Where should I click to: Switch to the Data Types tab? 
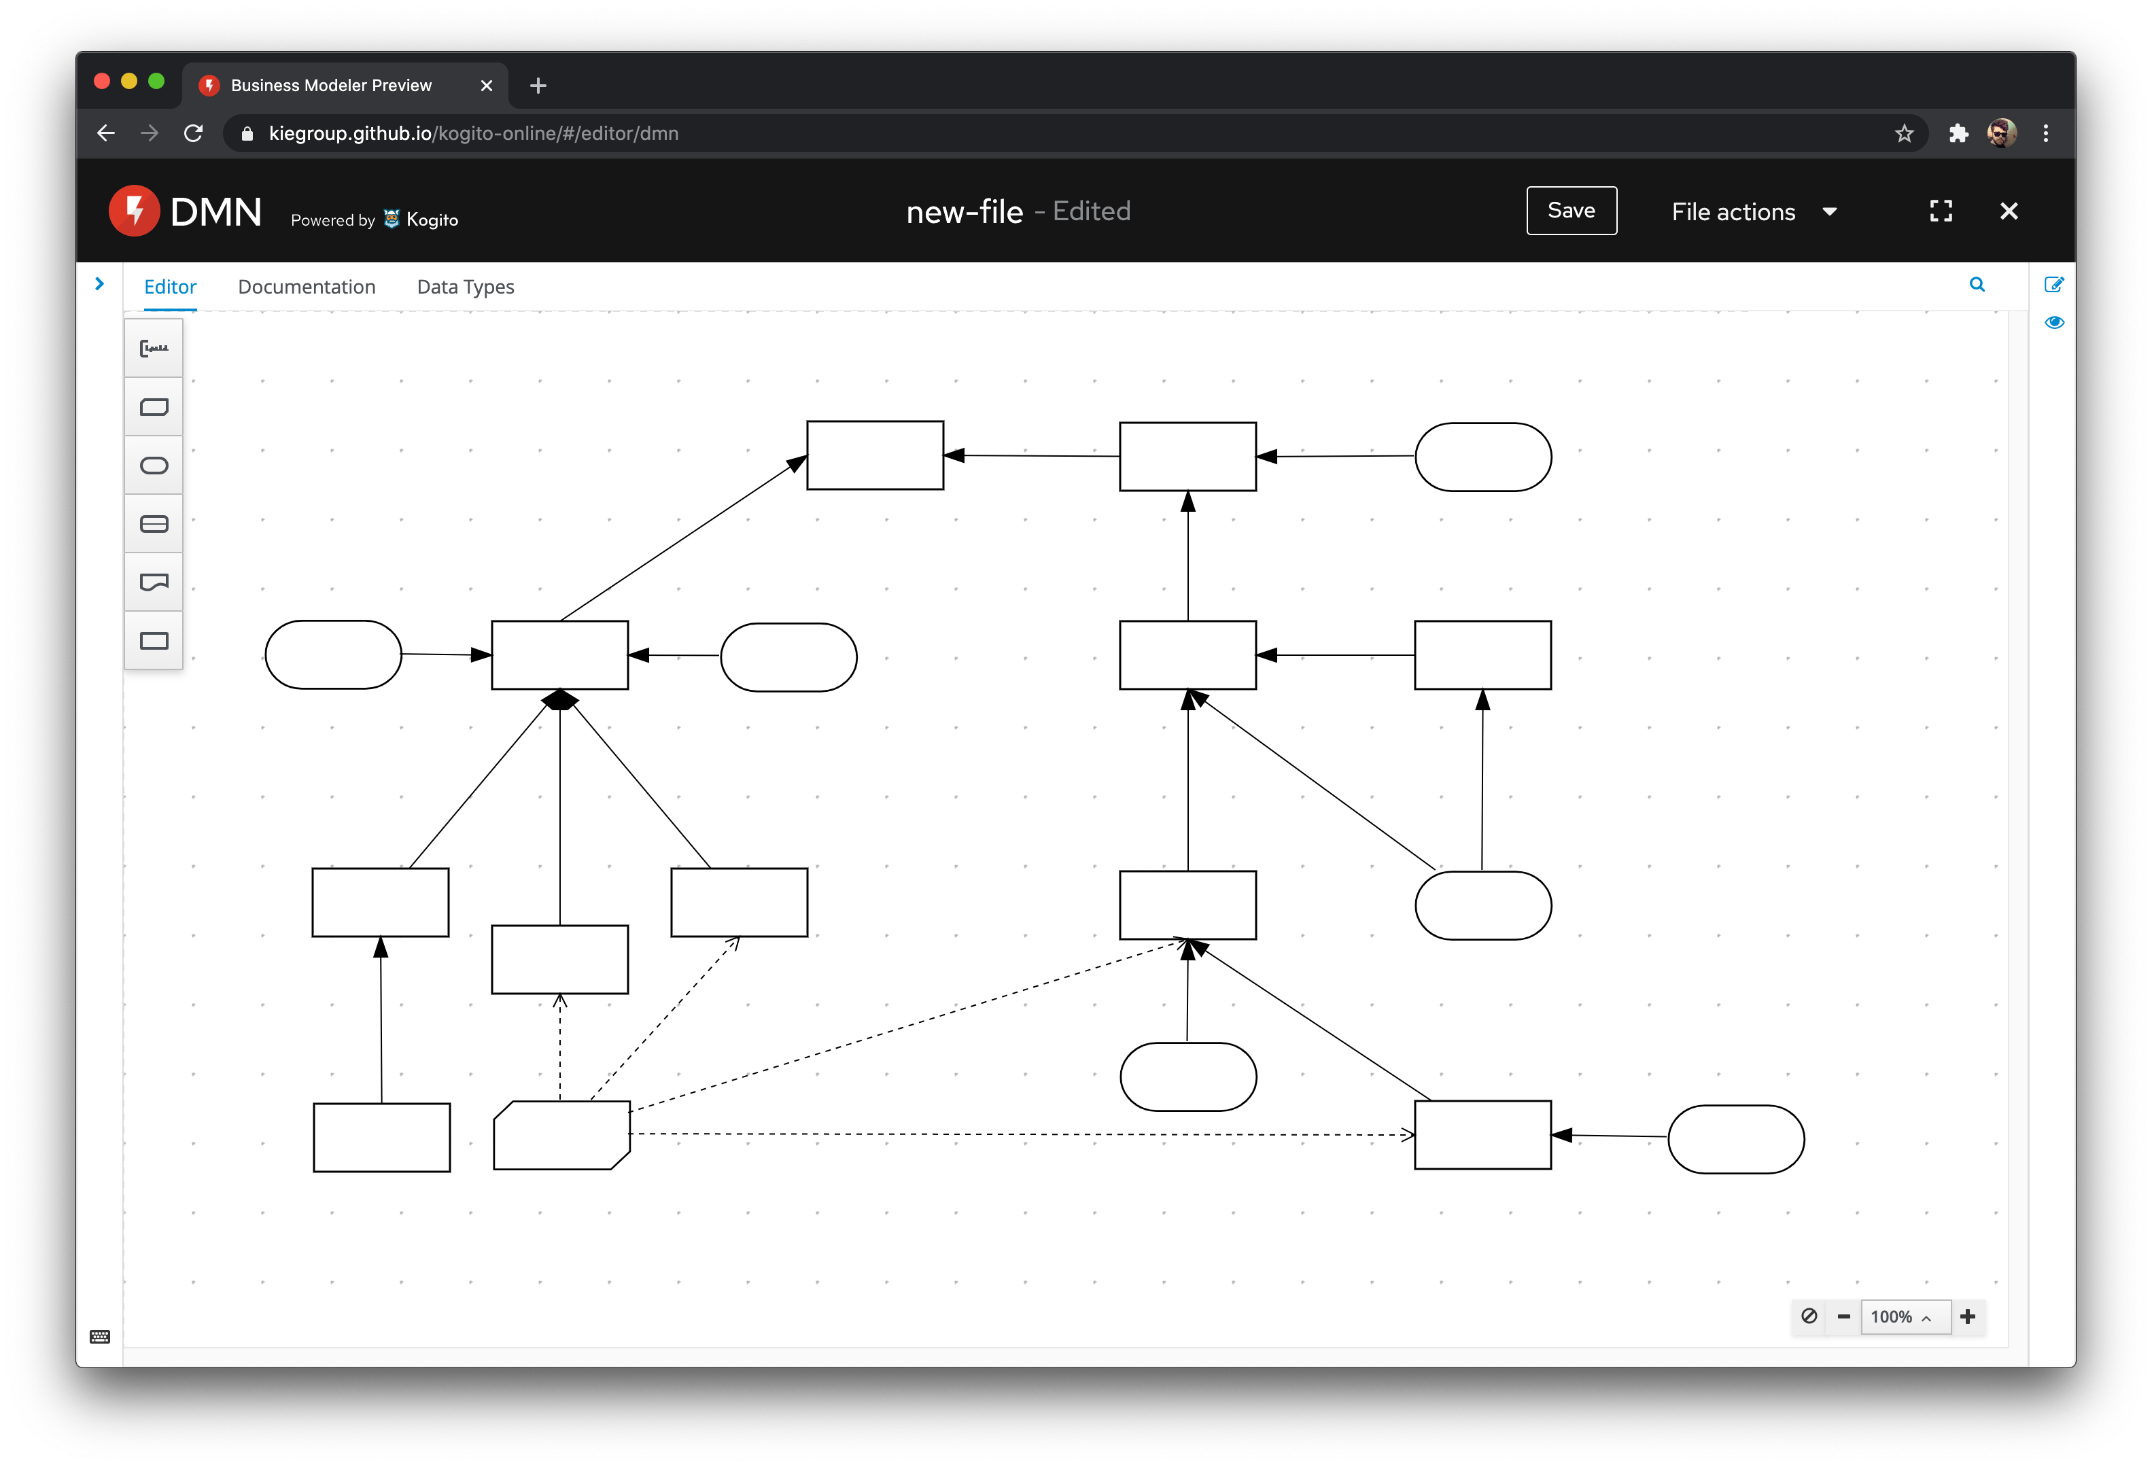[x=465, y=287]
